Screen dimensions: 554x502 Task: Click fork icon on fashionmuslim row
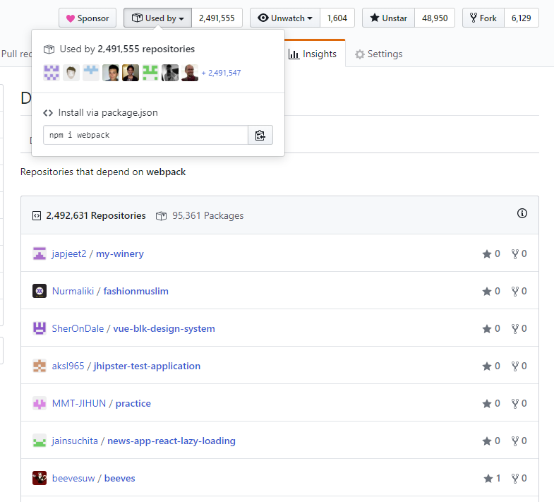[515, 292]
